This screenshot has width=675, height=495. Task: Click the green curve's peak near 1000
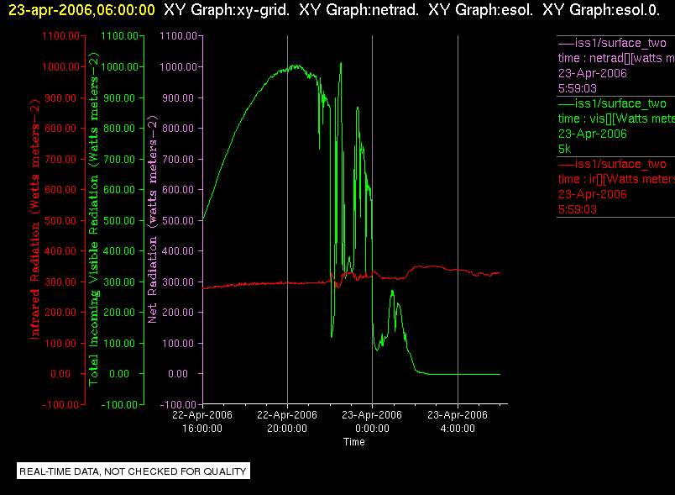pos(296,66)
